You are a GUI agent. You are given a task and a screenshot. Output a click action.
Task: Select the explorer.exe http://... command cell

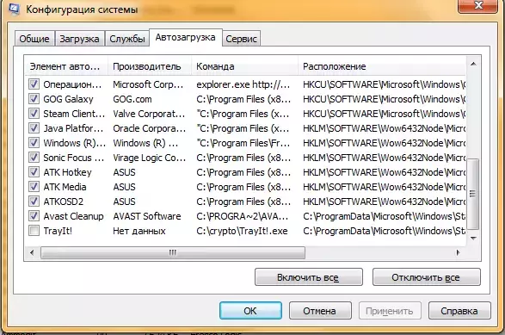[x=243, y=84]
